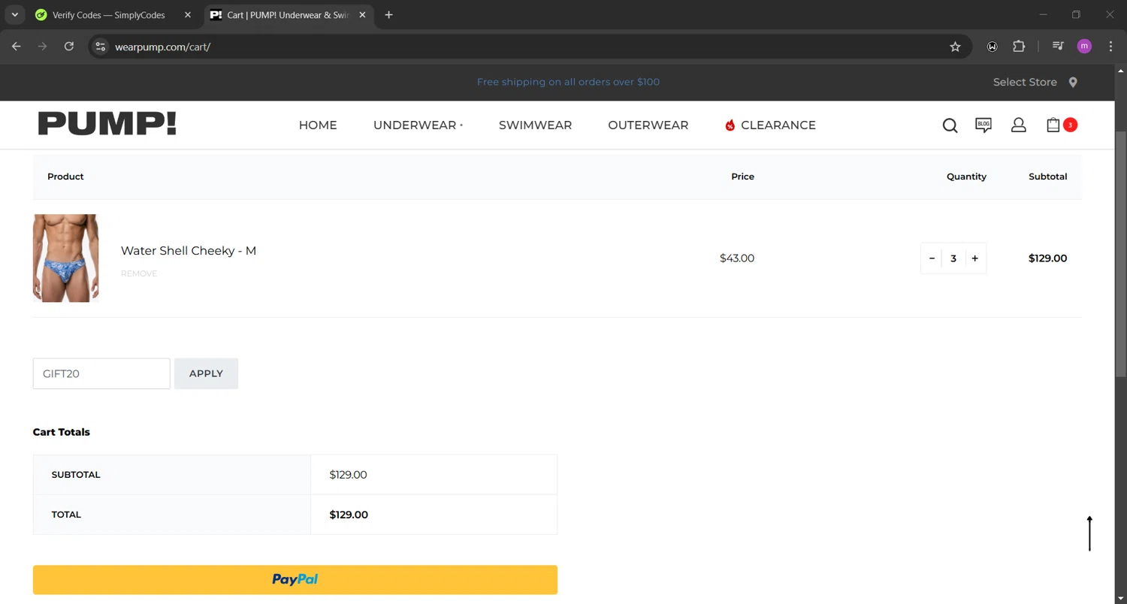Click the free shipping over $100 banner text

[568, 82]
